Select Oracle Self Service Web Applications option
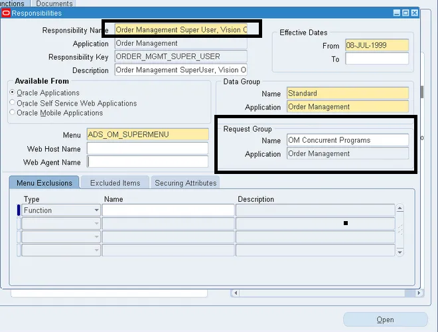 pyautogui.click(x=12, y=102)
